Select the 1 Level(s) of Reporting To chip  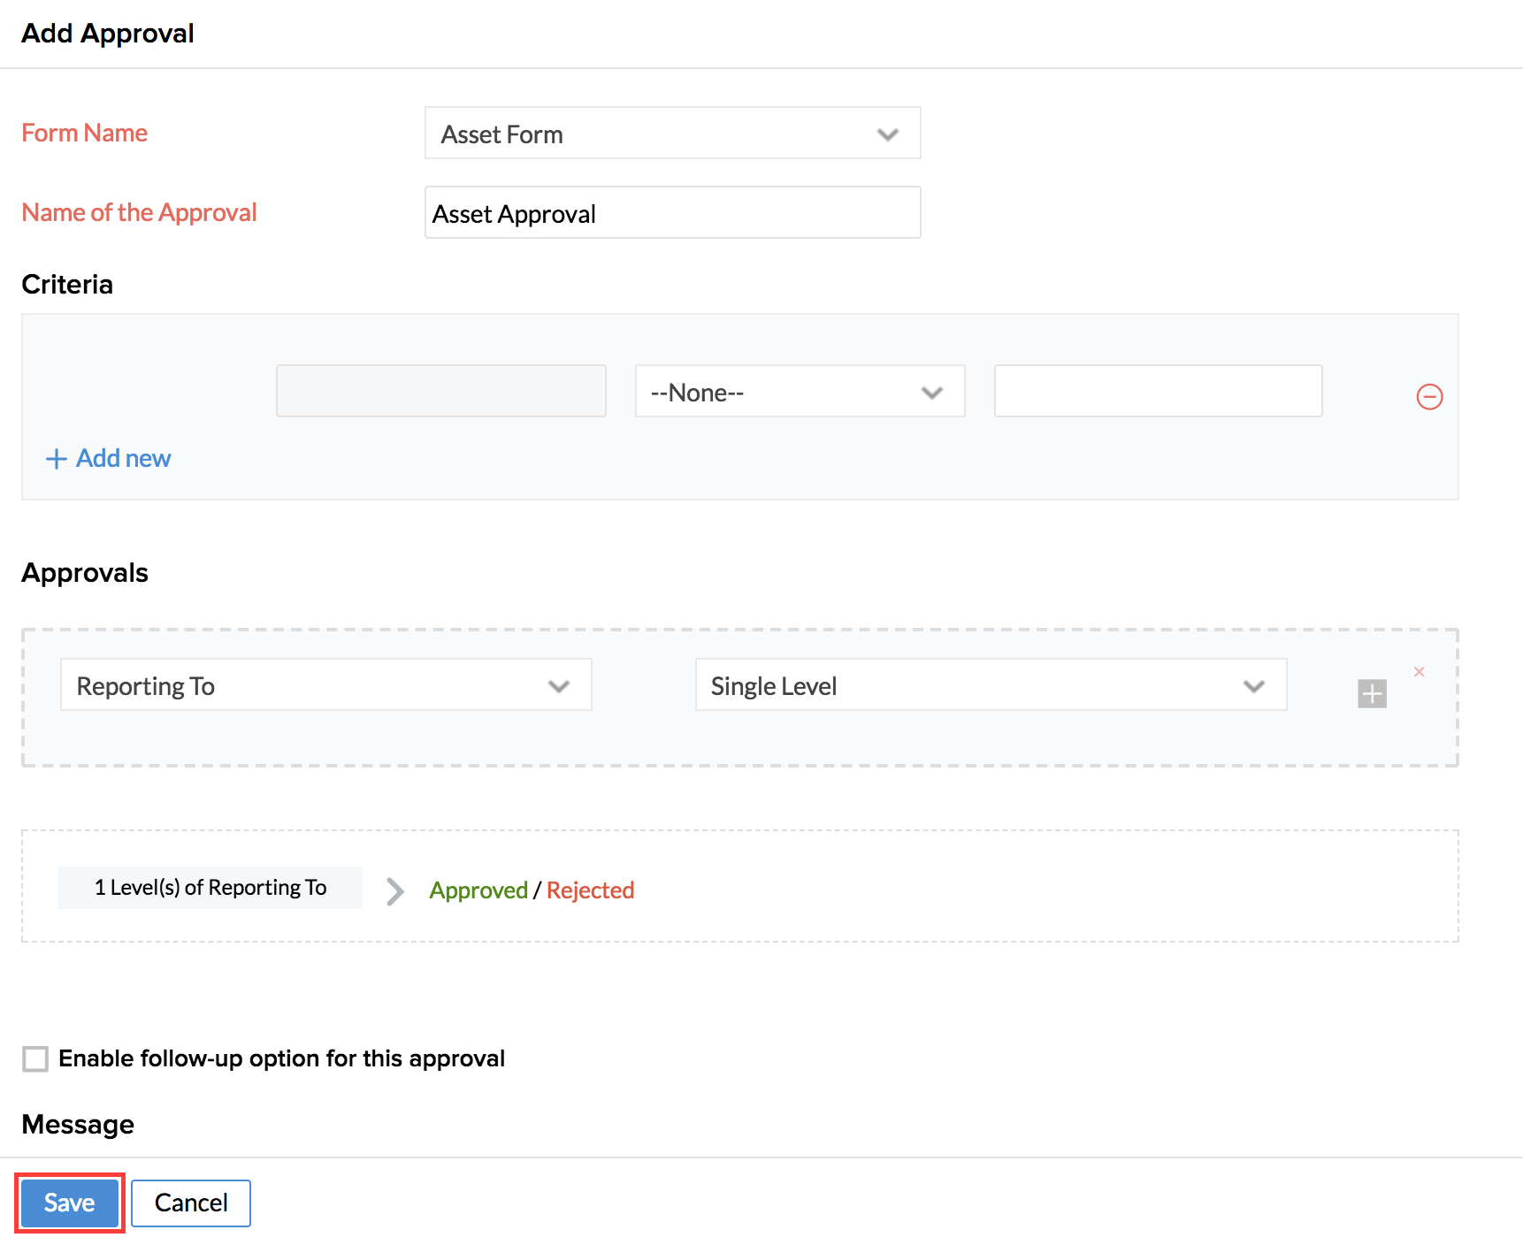[210, 888]
